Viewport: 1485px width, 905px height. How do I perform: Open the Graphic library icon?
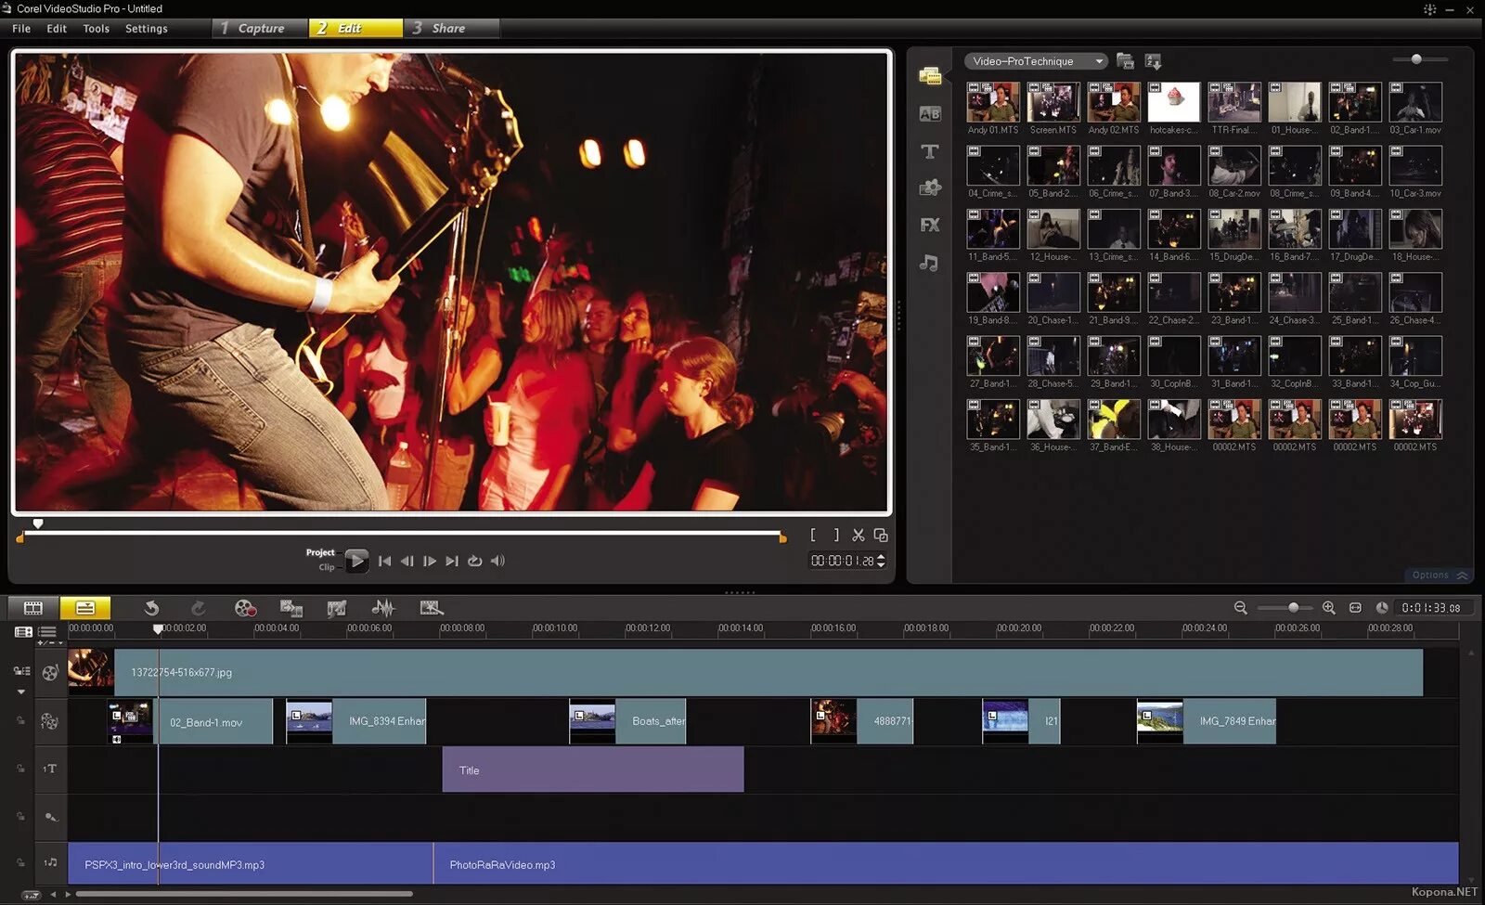[x=930, y=188]
